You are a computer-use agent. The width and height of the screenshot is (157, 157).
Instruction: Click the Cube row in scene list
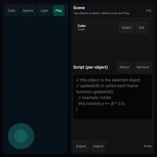(113, 27)
